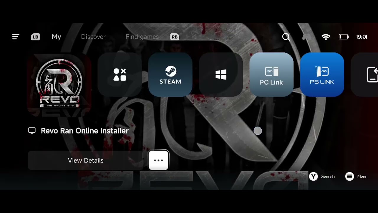The width and height of the screenshot is (378, 213).
Task: Click the Y Search hint
Action: tap(322, 177)
